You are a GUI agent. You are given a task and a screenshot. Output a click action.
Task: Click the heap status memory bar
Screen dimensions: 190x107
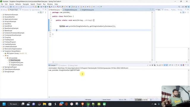click(x=142, y=100)
